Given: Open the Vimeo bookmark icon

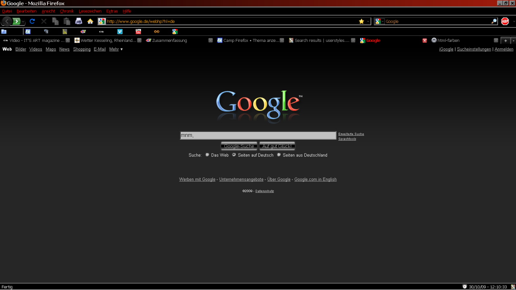Looking at the screenshot, I should pyautogui.click(x=120, y=31).
